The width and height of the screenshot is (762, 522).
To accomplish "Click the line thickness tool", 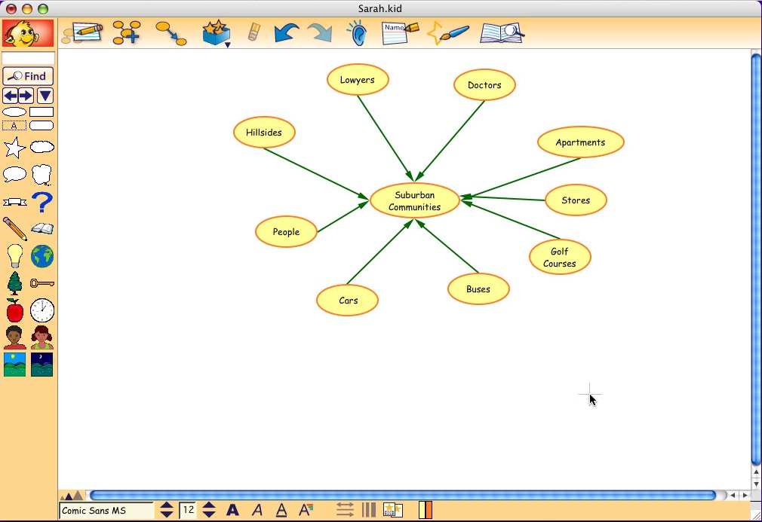I will [369, 510].
